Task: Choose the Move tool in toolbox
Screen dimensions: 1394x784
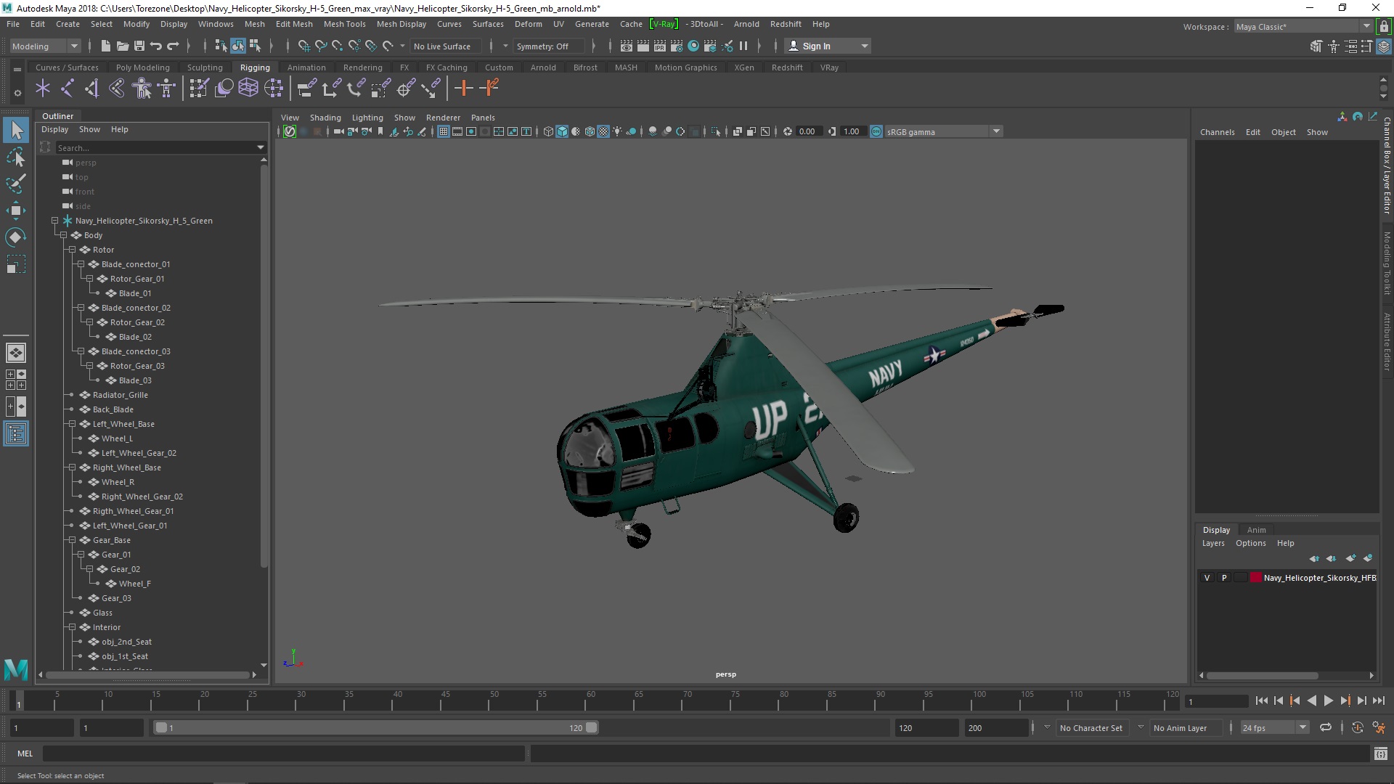Action: (16, 211)
